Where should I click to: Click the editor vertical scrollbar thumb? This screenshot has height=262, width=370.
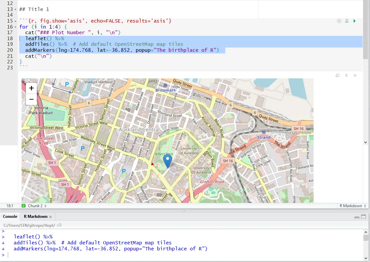tap(365, 30)
